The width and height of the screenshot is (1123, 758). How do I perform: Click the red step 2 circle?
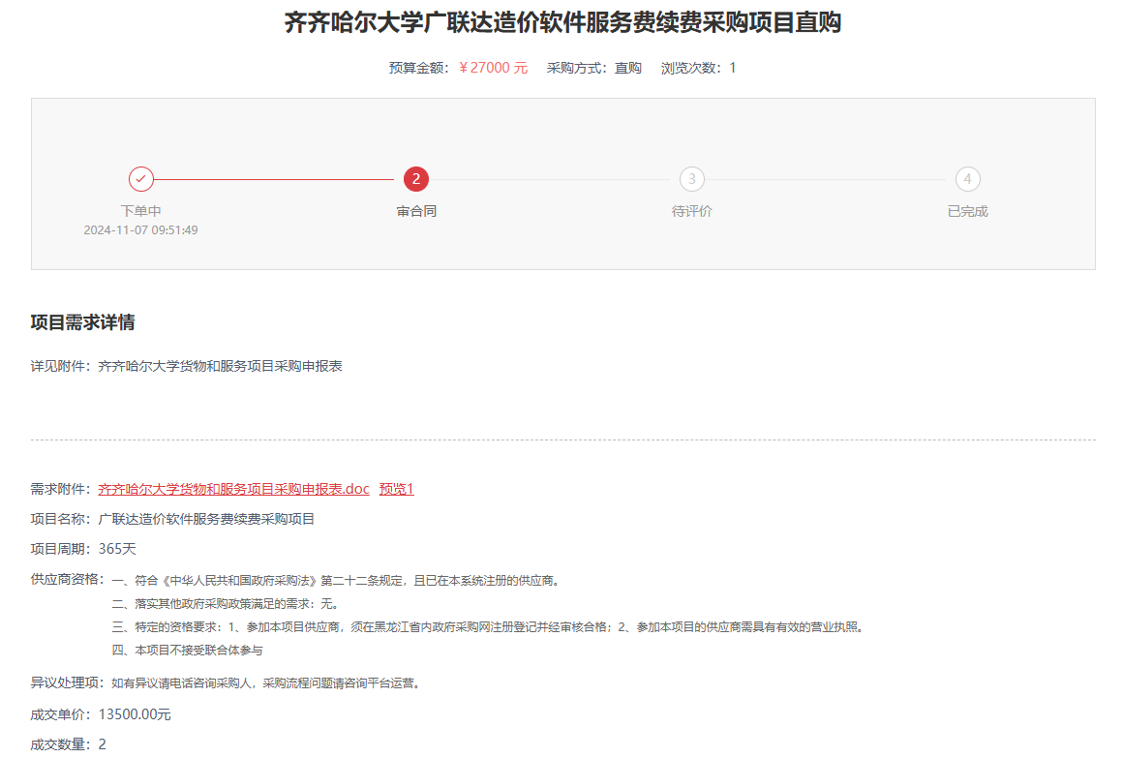tap(416, 179)
